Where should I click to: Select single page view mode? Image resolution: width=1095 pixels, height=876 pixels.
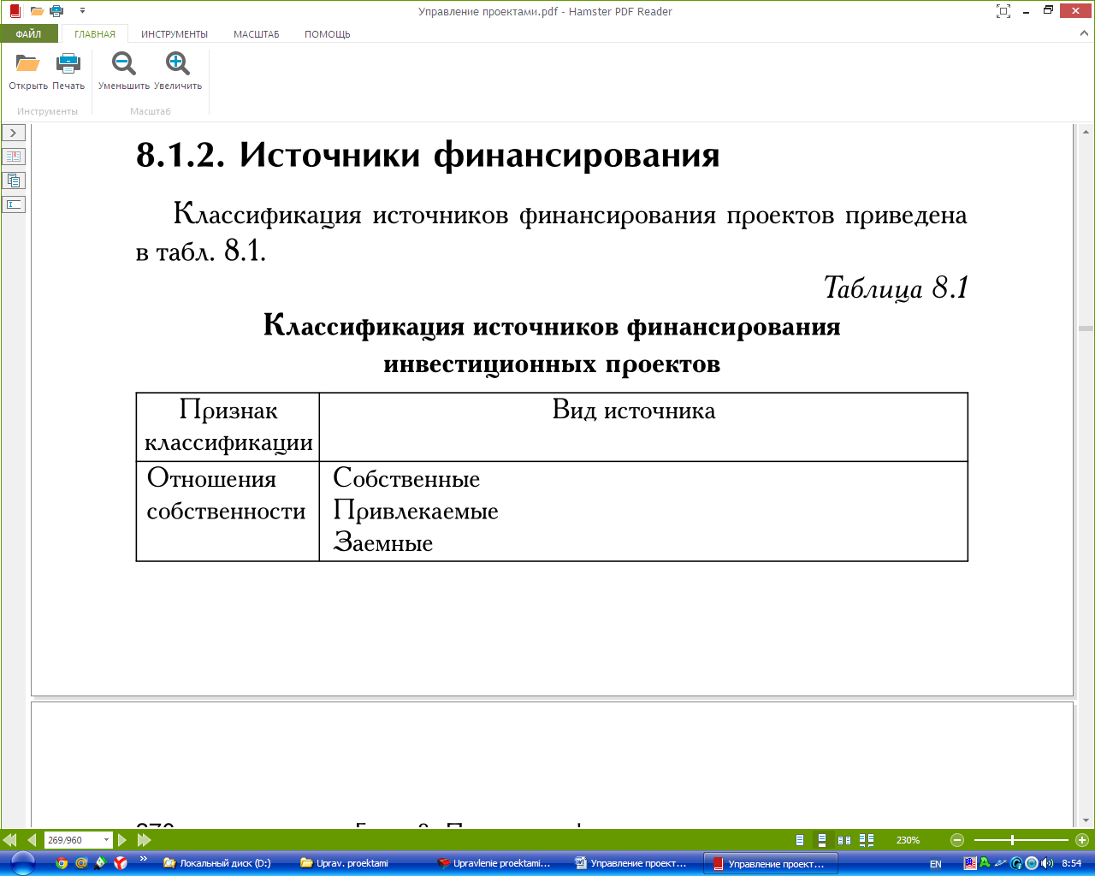point(800,840)
